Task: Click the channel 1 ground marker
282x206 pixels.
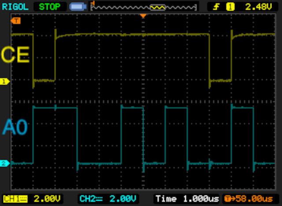Action: 5,81
